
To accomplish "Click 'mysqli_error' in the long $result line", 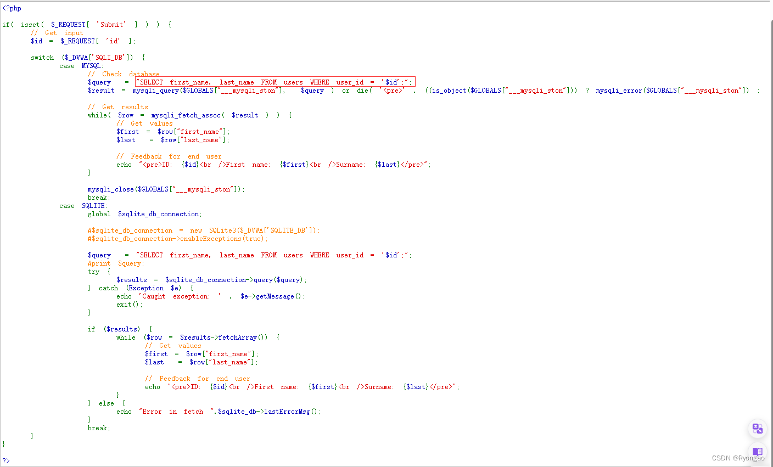I will (x=619, y=91).
